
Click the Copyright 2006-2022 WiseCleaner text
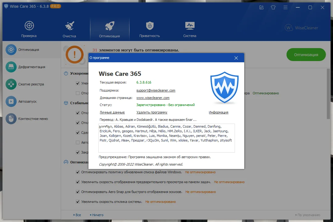(141, 164)
